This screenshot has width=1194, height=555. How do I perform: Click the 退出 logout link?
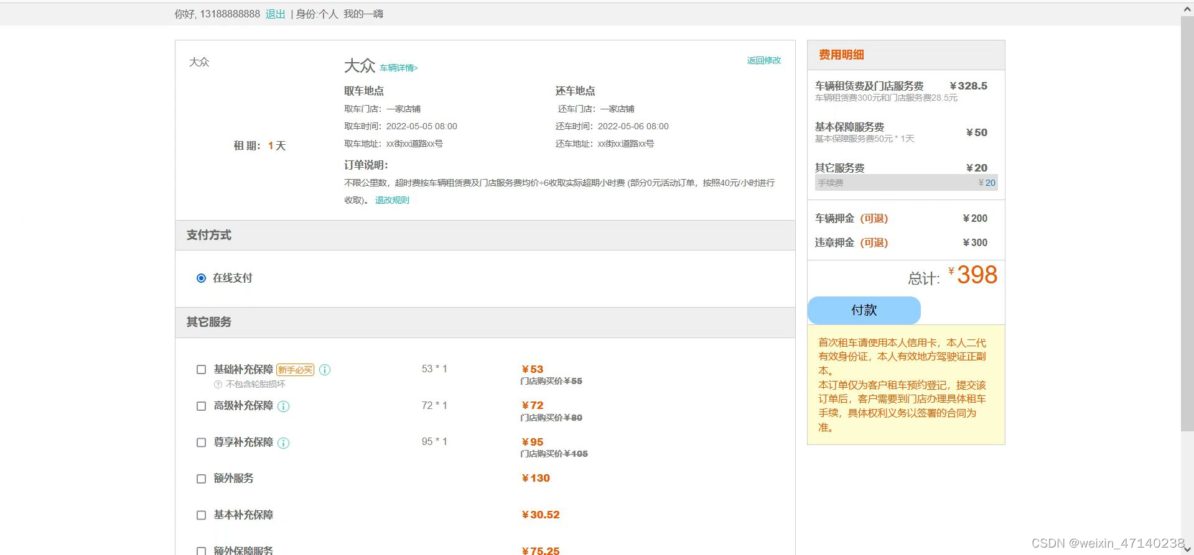[x=275, y=14]
